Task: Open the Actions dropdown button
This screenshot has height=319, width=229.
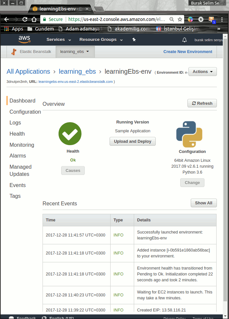Action: tap(203, 72)
